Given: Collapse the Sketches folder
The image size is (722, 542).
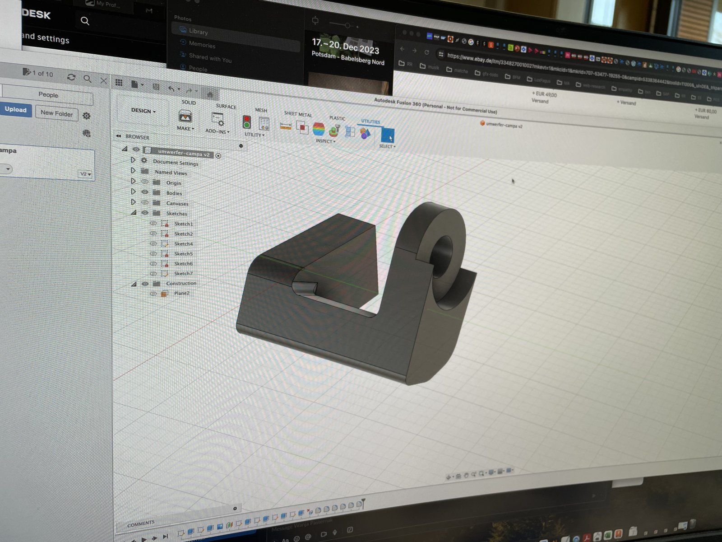Looking at the screenshot, I should coord(134,212).
